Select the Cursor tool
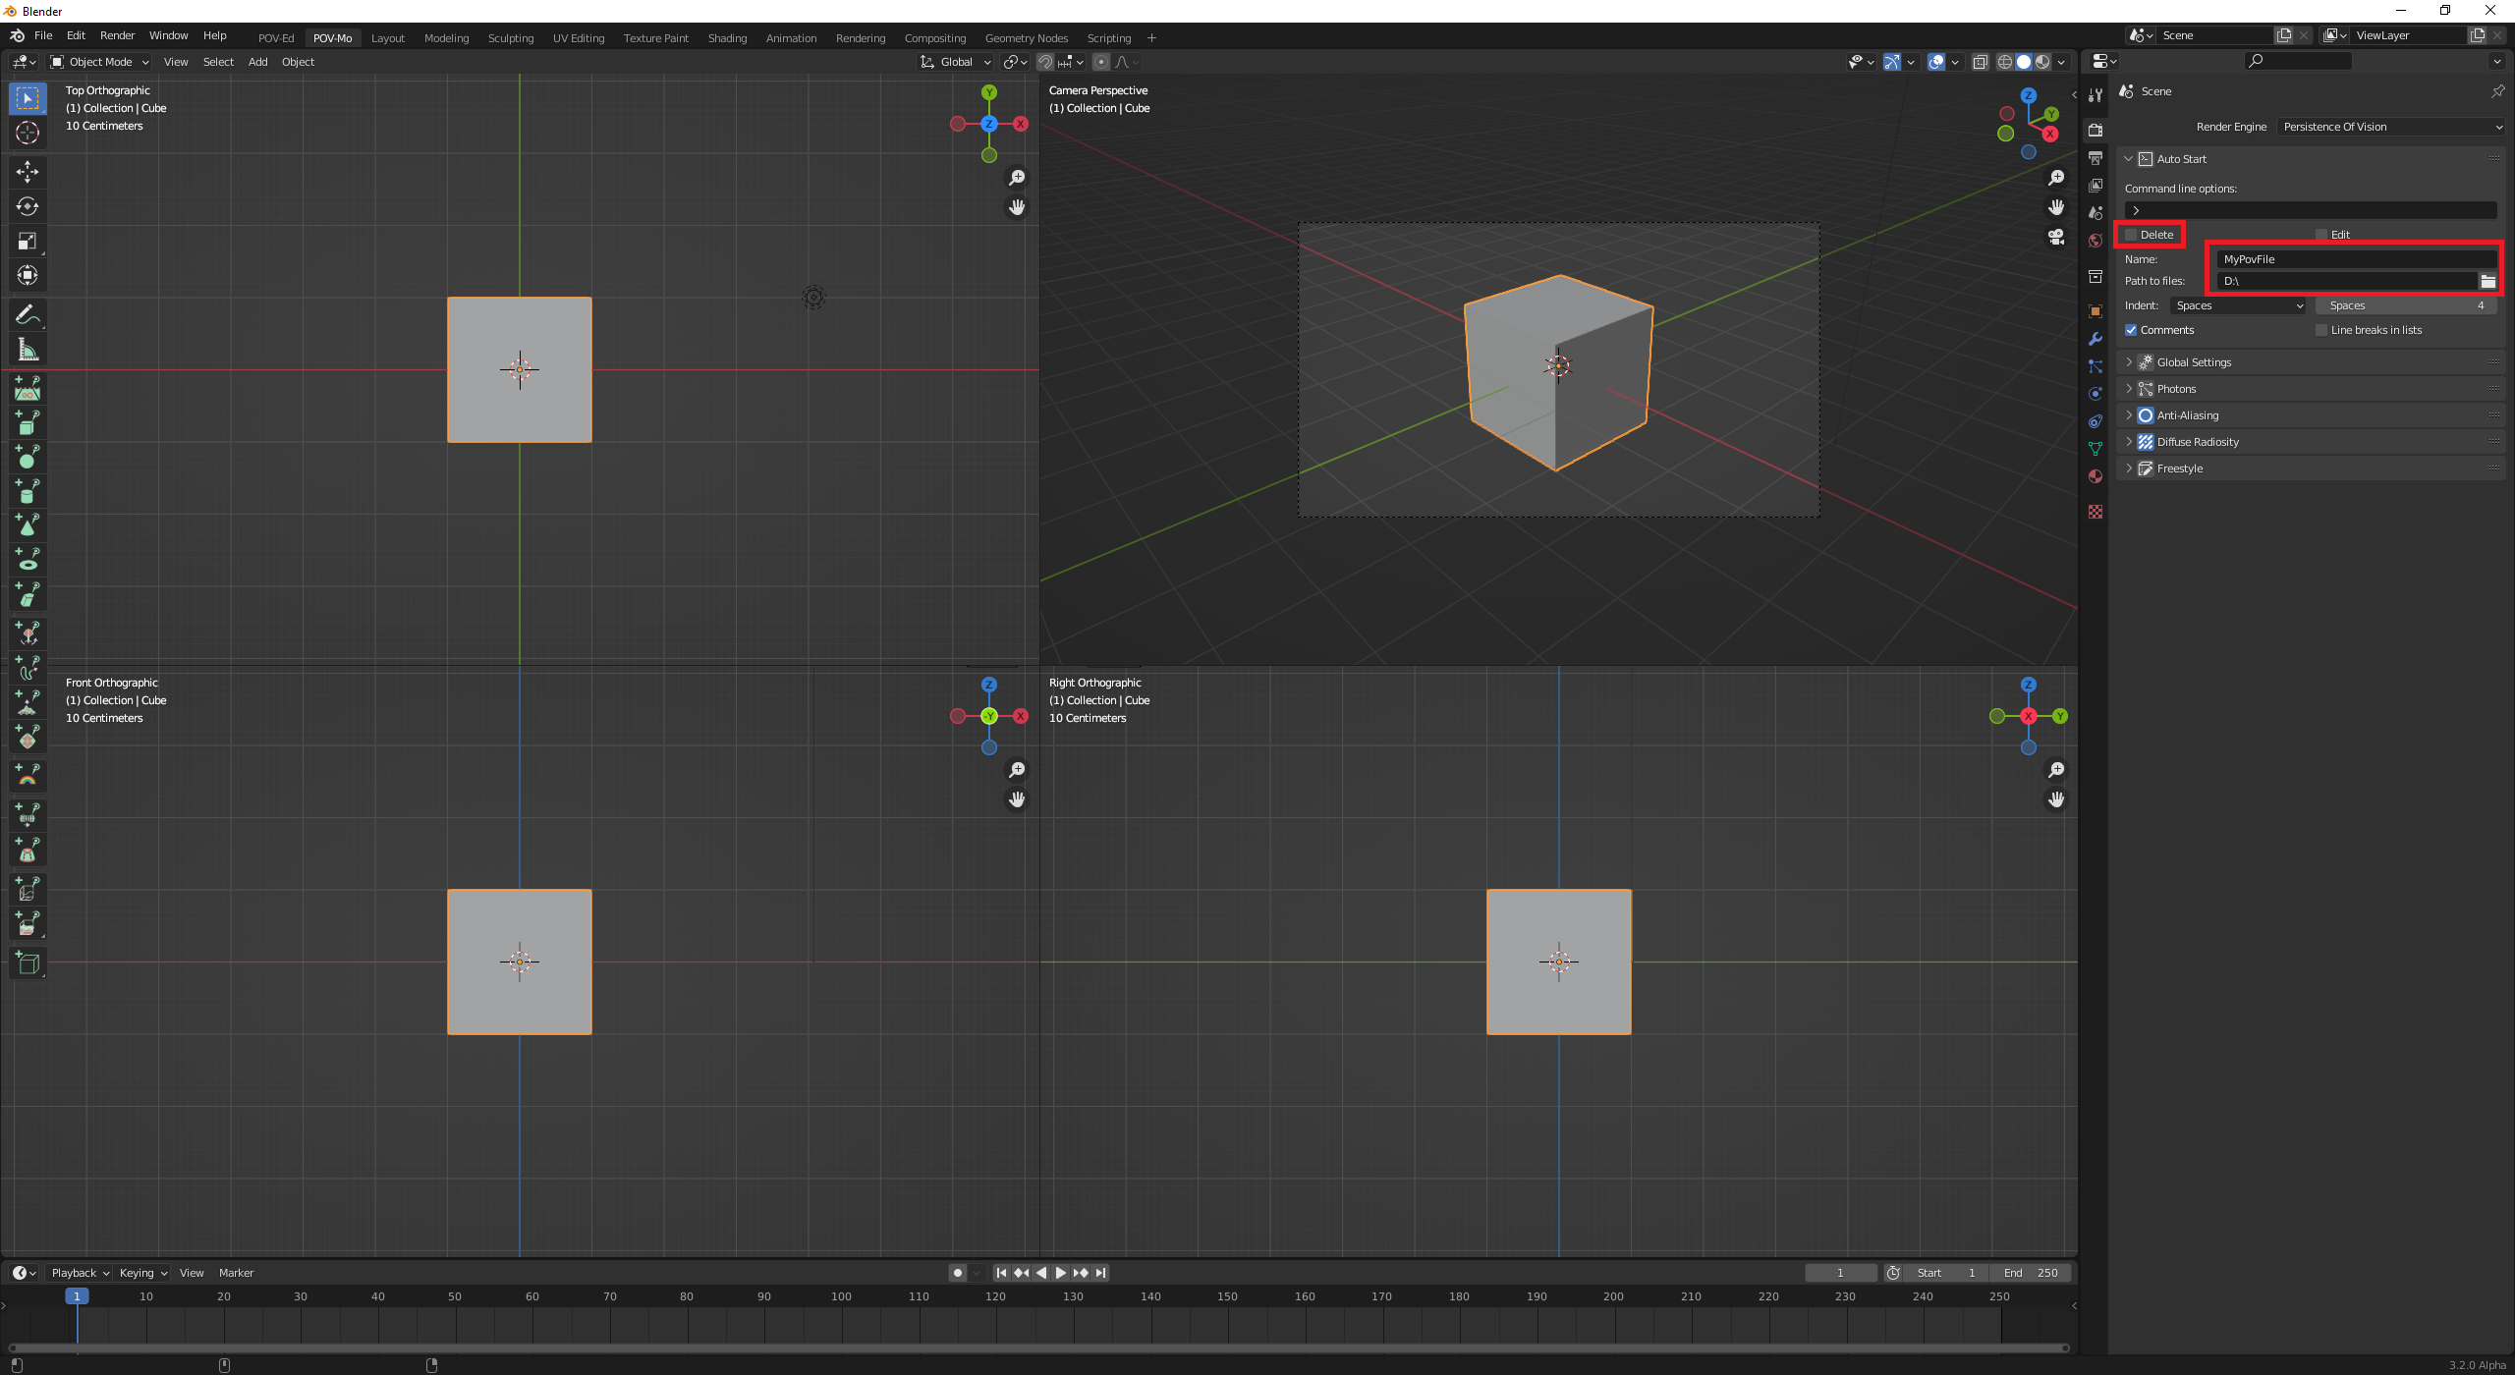Viewport: 2515px width, 1375px height. [28, 133]
